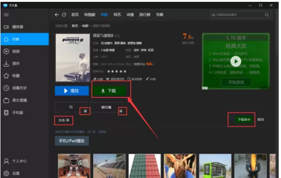Click the third rating star
Image resolution: width=281 pixels, height=178 pixels.
(x=117, y=71)
